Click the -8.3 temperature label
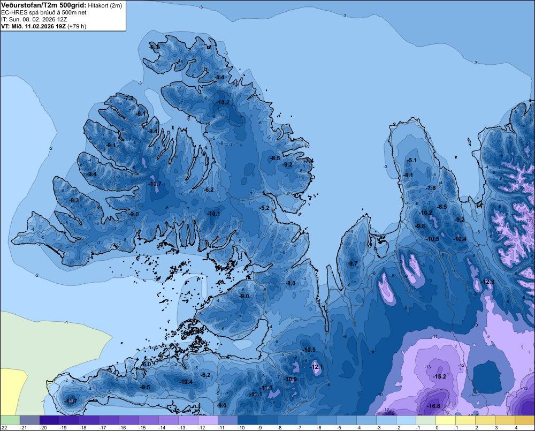The image size is (535, 431). pyautogui.click(x=74, y=200)
